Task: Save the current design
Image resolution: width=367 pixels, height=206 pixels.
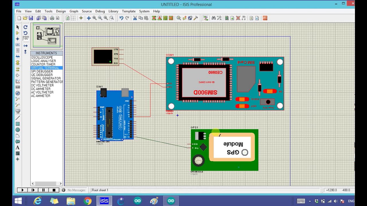Action: [x=31, y=18]
